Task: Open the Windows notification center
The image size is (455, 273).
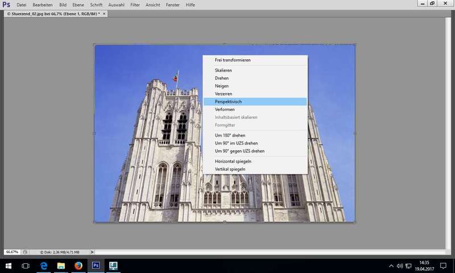Action: tap(443, 266)
